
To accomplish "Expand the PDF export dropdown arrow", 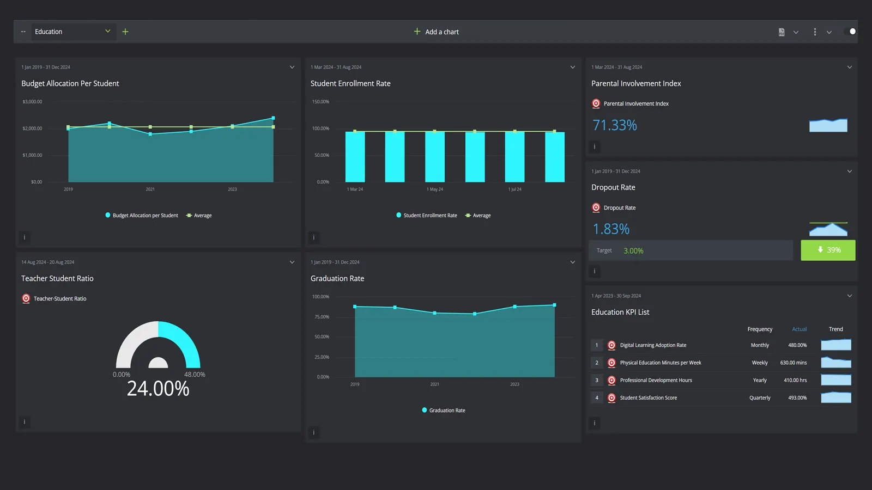I will point(796,32).
